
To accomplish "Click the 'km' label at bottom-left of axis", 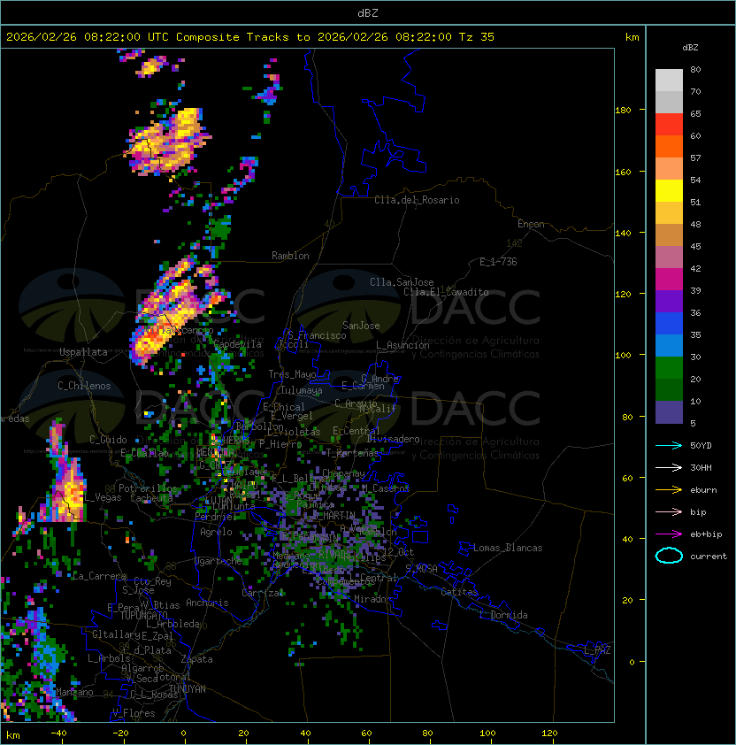I will pos(13,735).
